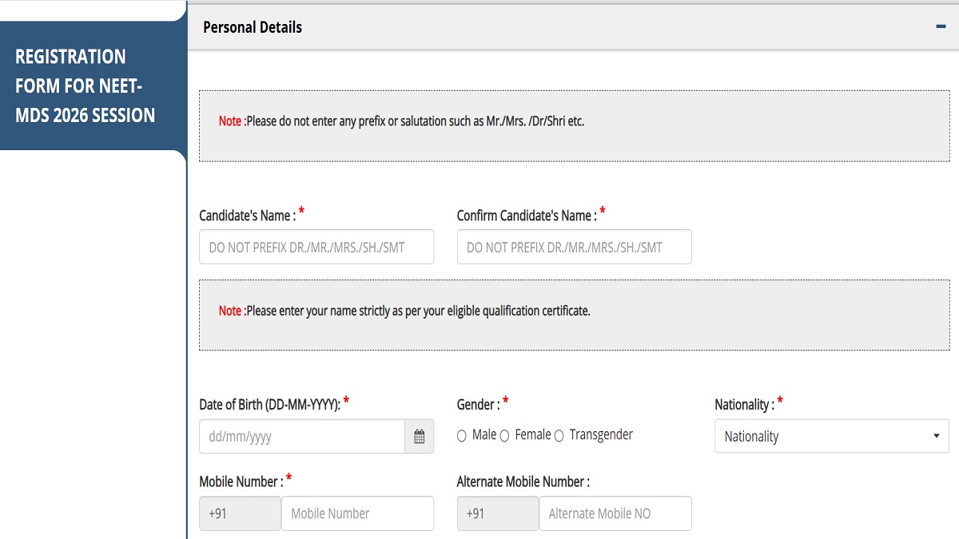Click the Personal Details panel heading
The image size is (959, 539).
click(x=253, y=27)
